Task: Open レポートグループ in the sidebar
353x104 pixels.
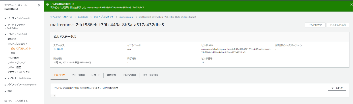Action: coord(16,63)
